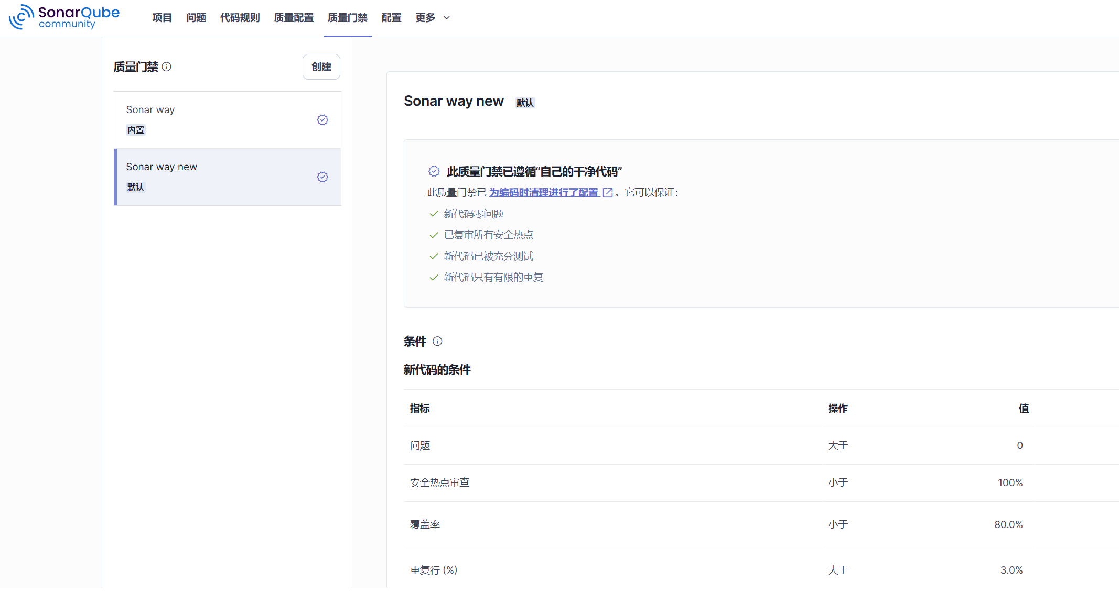Viewport: 1119px width, 593px height.
Task: Click the 小于 operator in the 覆盖率 row
Action: coord(838,524)
